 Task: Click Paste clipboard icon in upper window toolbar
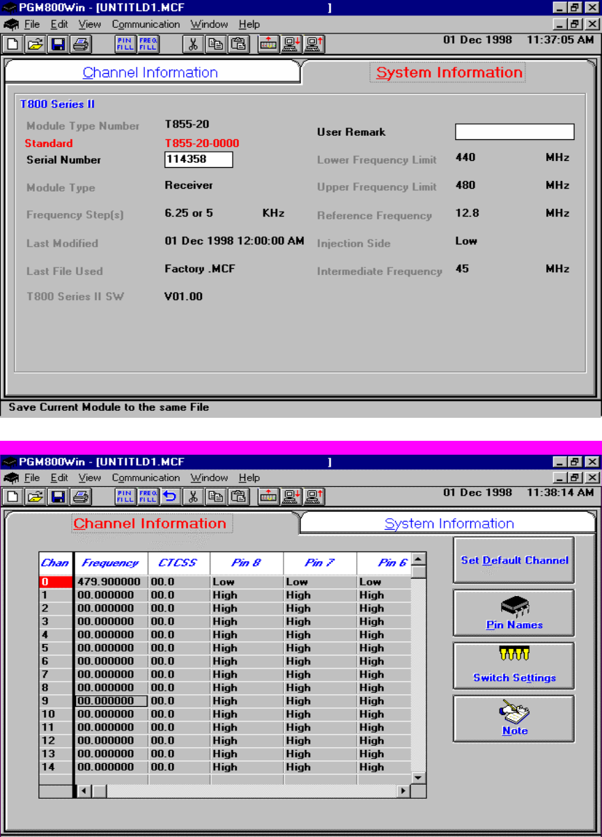239,45
